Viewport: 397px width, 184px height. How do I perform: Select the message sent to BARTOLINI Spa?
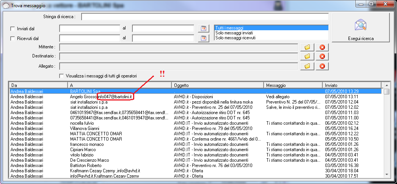(195, 91)
